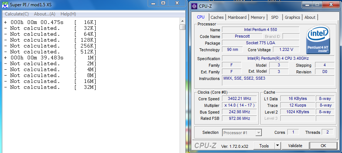The width and height of the screenshot is (342, 153).
Task: Click the empty Brand ID field
Action: point(291,36)
